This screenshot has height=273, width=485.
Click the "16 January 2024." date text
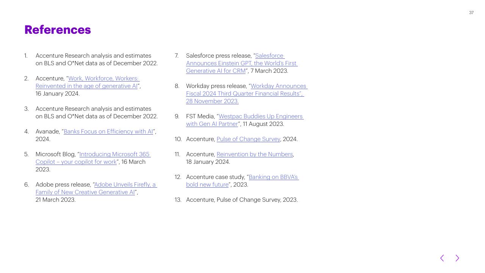point(58,94)
